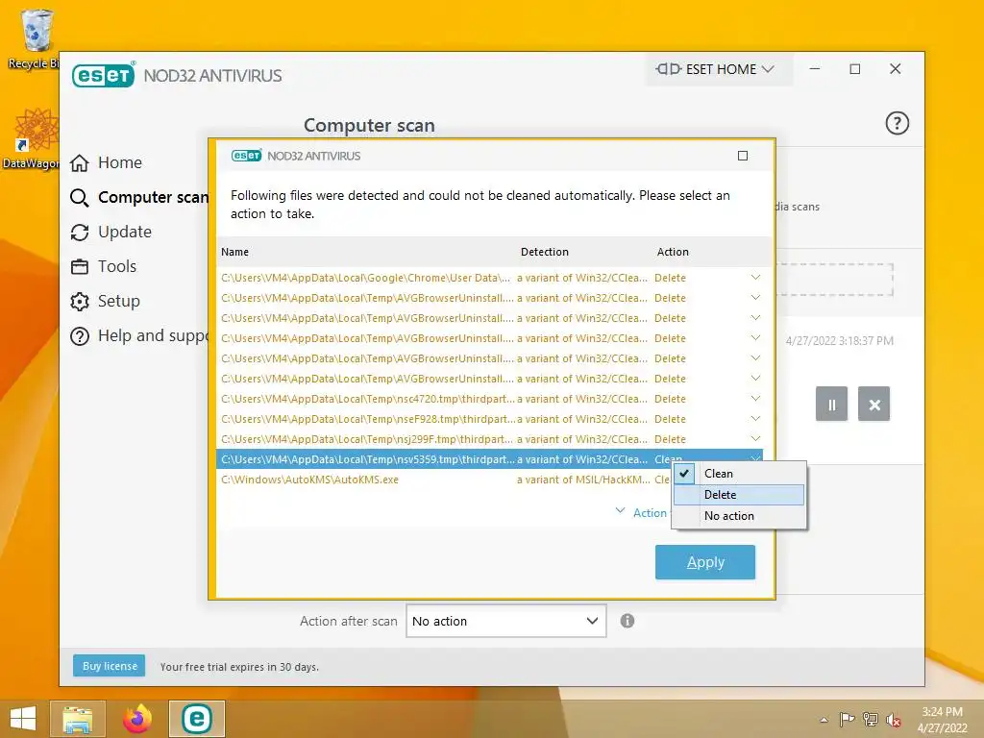984x738 pixels.
Task: Launch Firefox from the taskbar
Action: [x=137, y=719]
